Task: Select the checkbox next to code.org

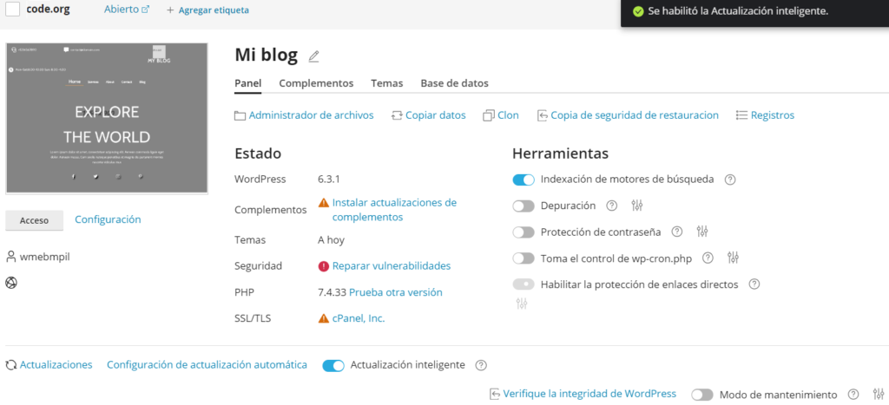Action: (12, 9)
